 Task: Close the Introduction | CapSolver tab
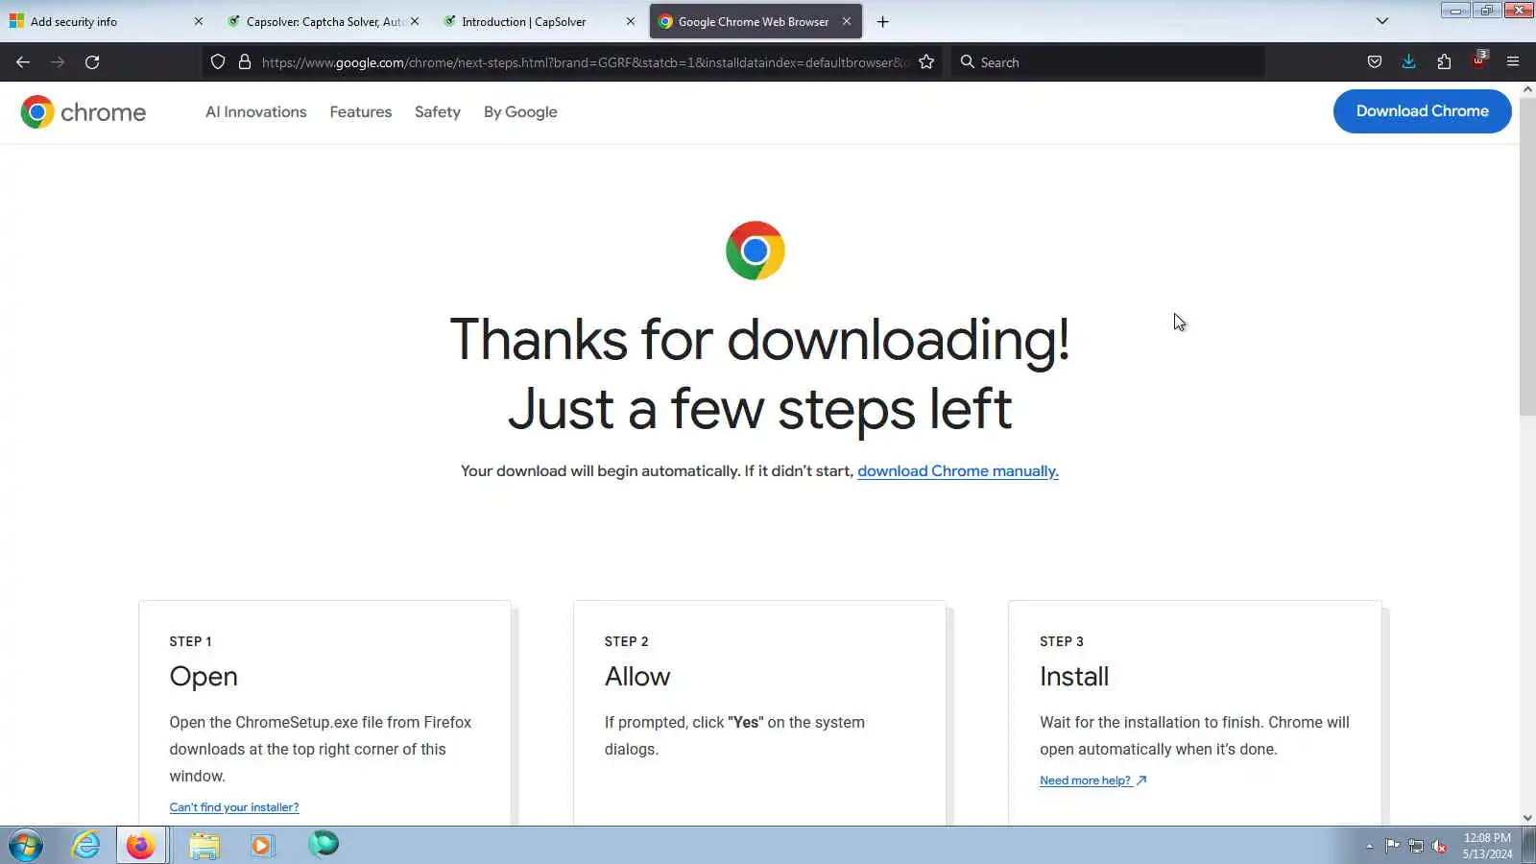[631, 21]
